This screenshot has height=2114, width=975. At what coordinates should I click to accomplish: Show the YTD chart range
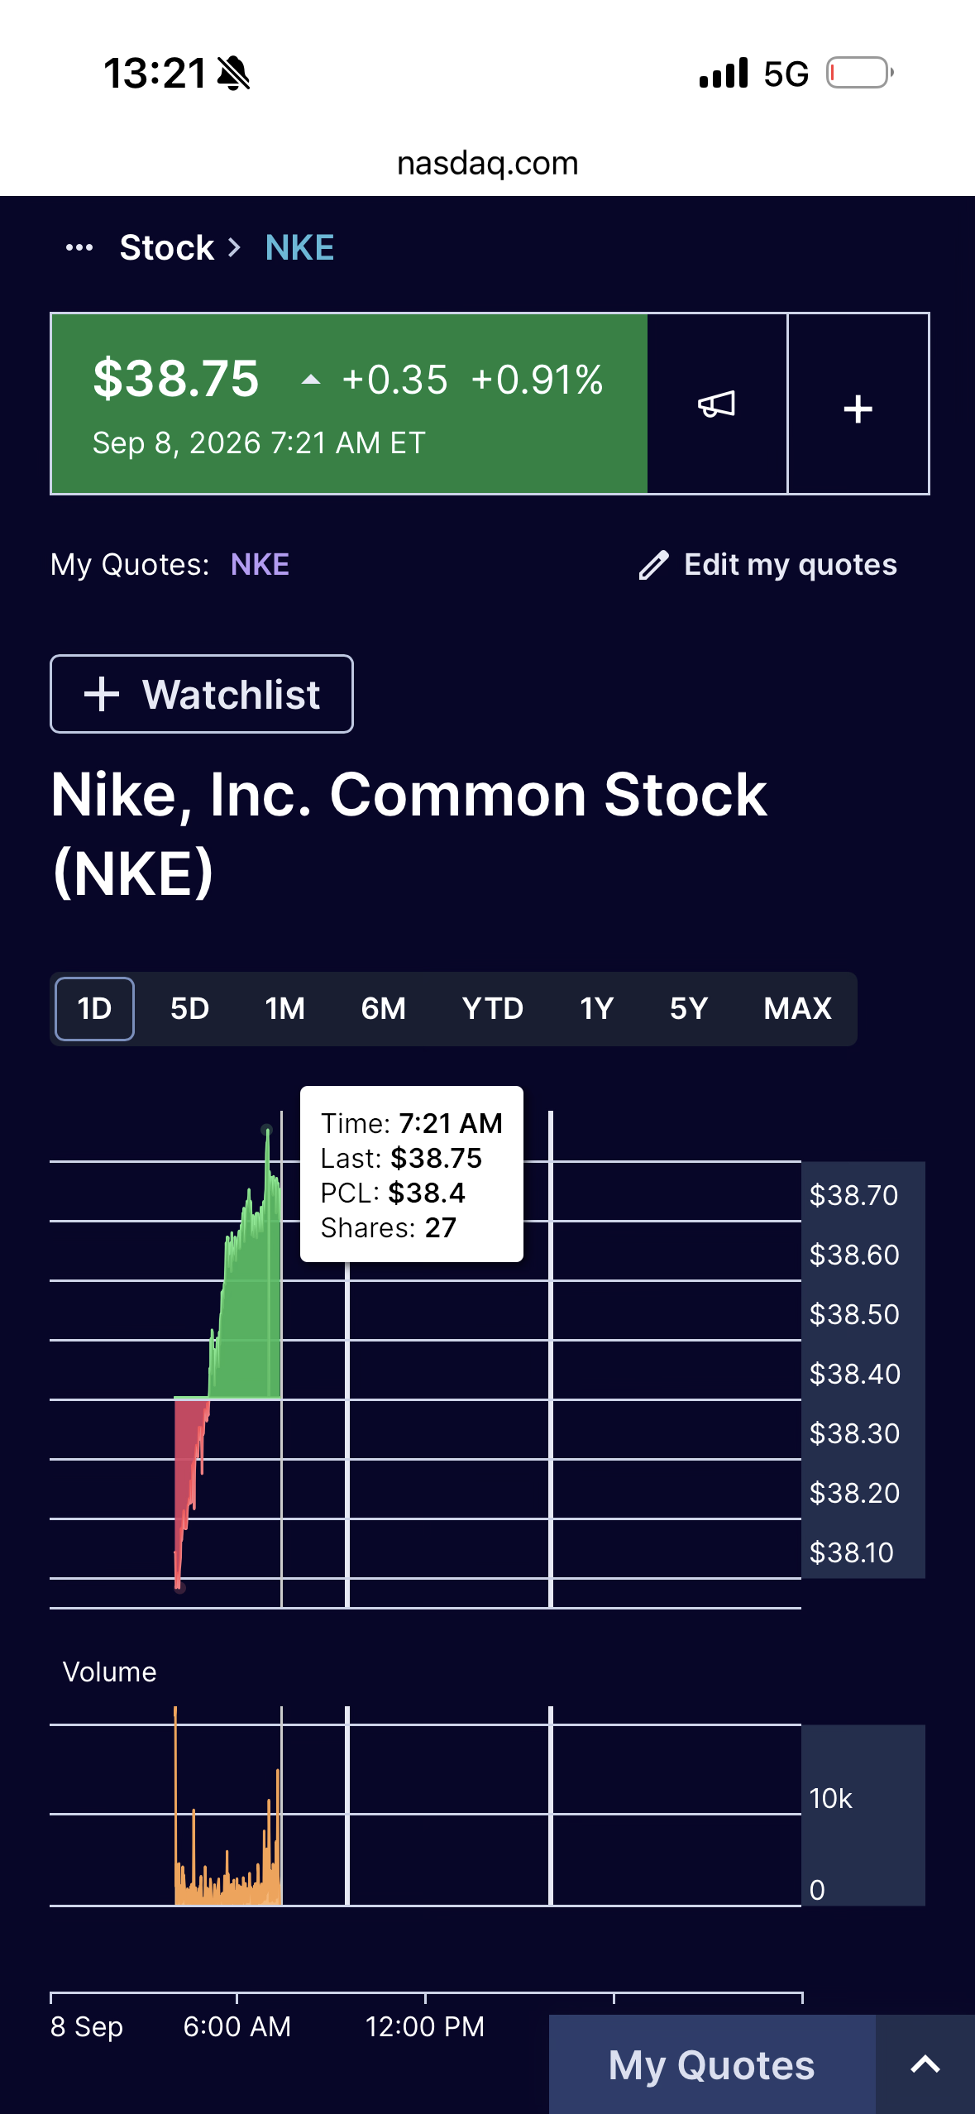pos(493,1008)
